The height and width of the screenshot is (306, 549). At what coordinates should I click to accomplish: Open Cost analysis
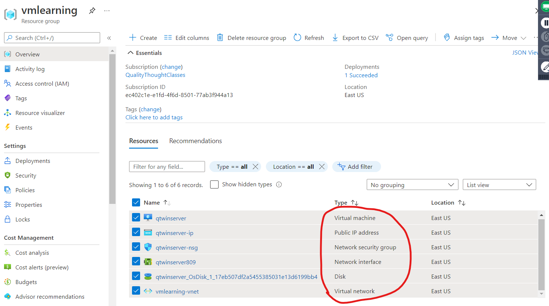point(32,253)
